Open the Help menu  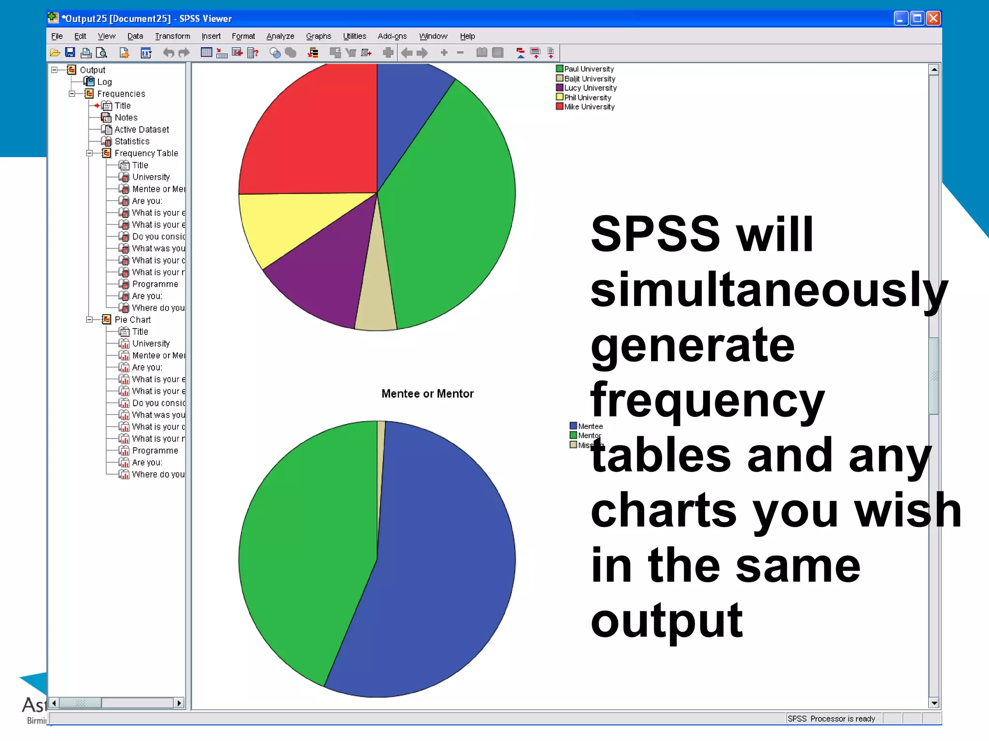[x=467, y=36]
